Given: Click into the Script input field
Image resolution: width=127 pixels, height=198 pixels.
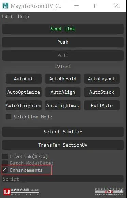Looking at the screenshot, I should tap(63, 179).
